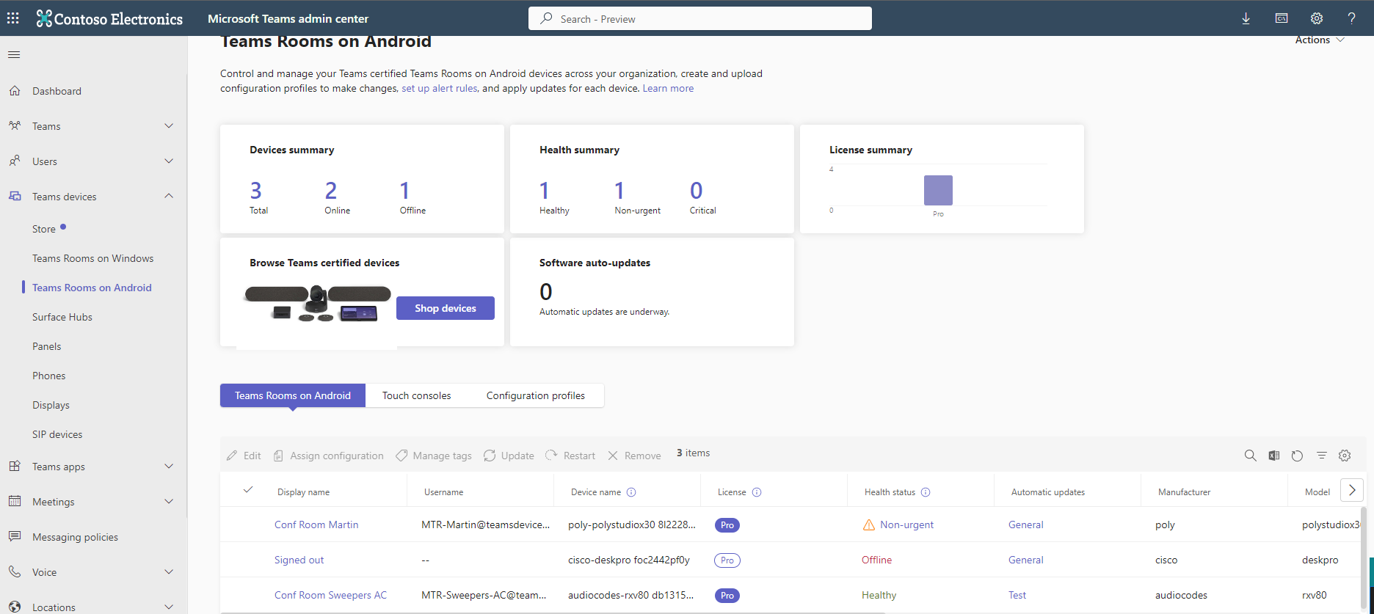Switch to the Touch consoles tab
The height and width of the screenshot is (614, 1374).
[416, 395]
